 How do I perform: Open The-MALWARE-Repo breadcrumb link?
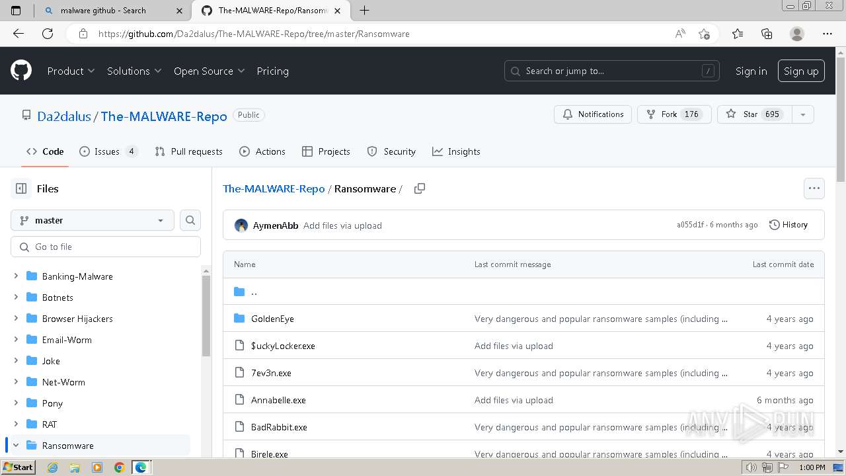(x=274, y=188)
